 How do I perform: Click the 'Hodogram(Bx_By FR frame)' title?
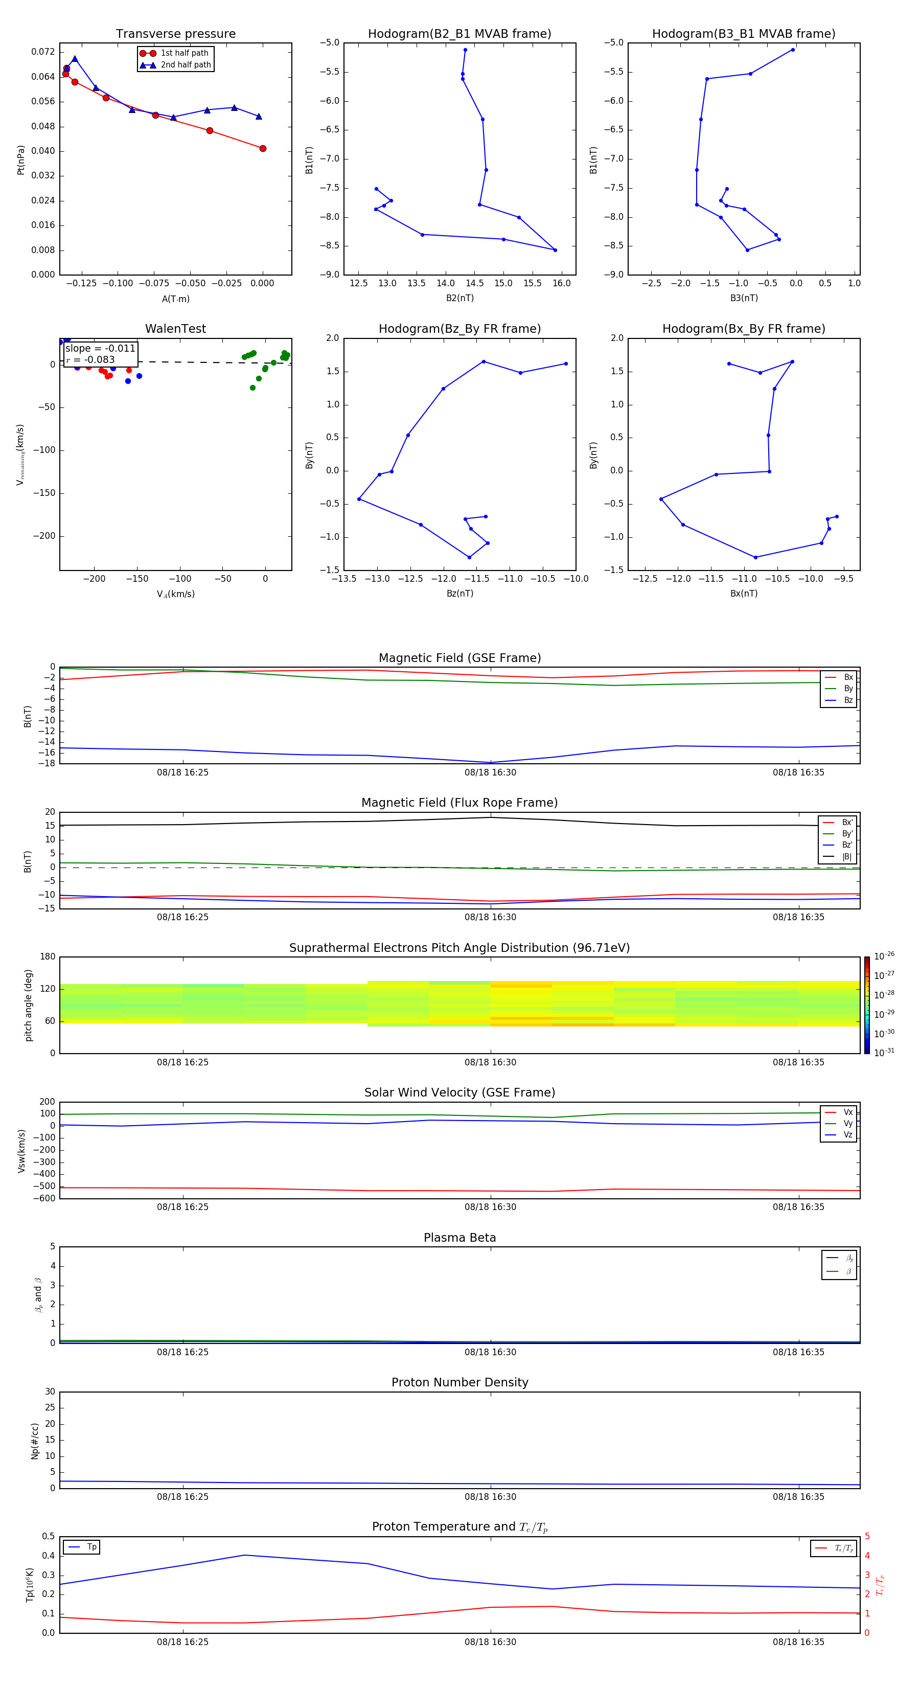coord(744,329)
